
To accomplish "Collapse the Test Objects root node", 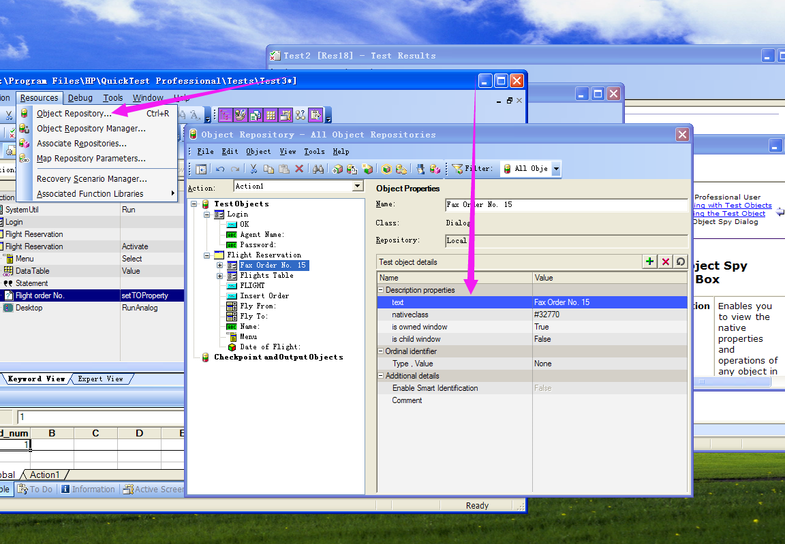I will pos(194,204).
